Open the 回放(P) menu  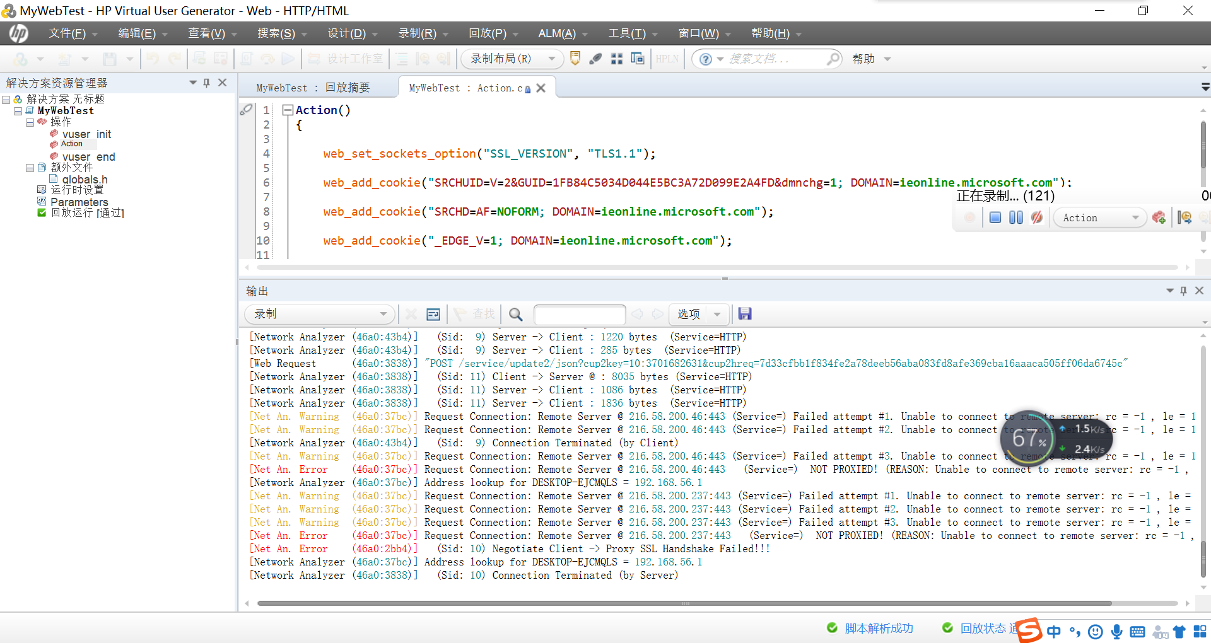493,33
